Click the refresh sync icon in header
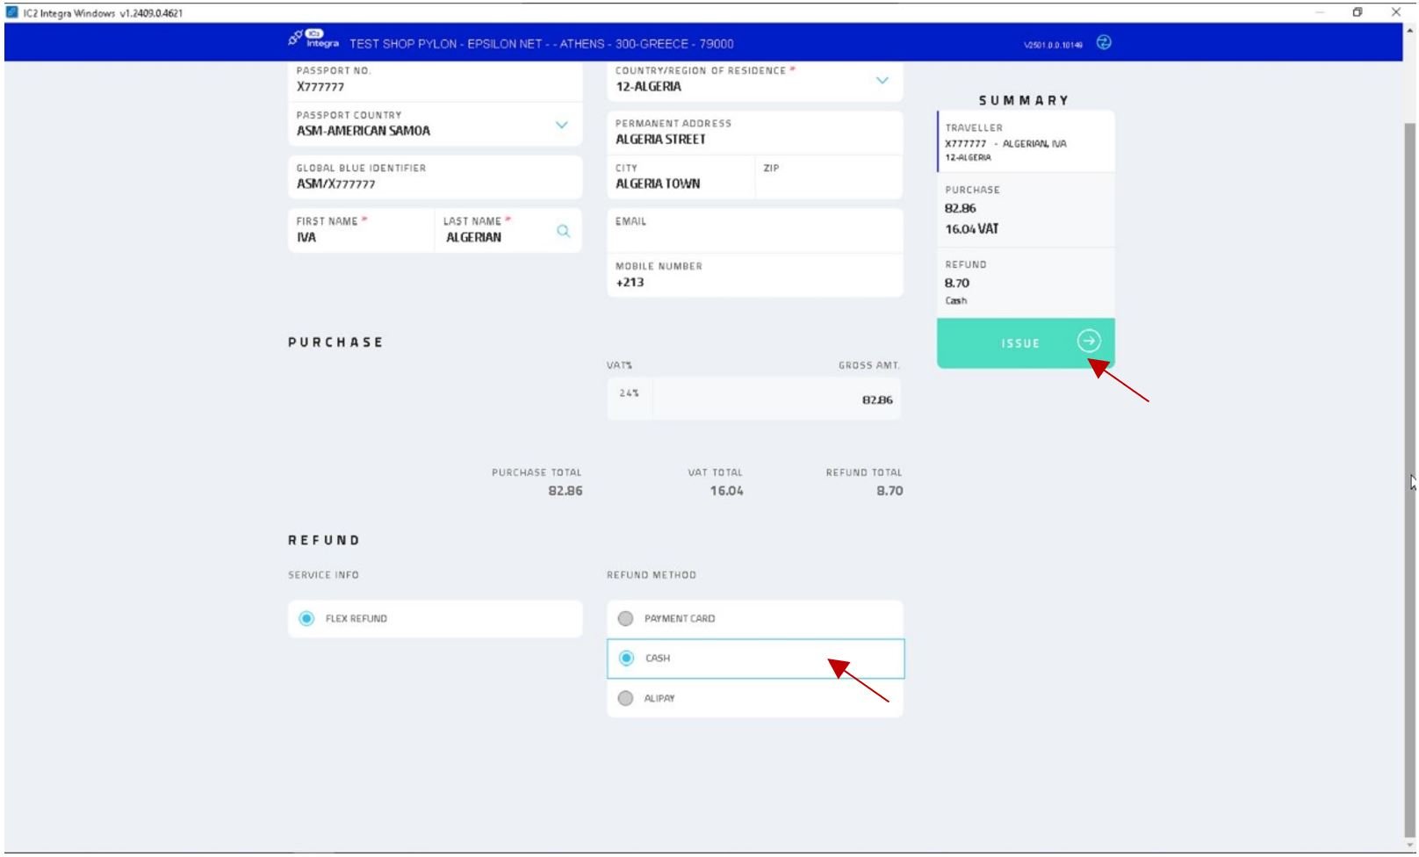The height and width of the screenshot is (857, 1419). (x=1104, y=42)
